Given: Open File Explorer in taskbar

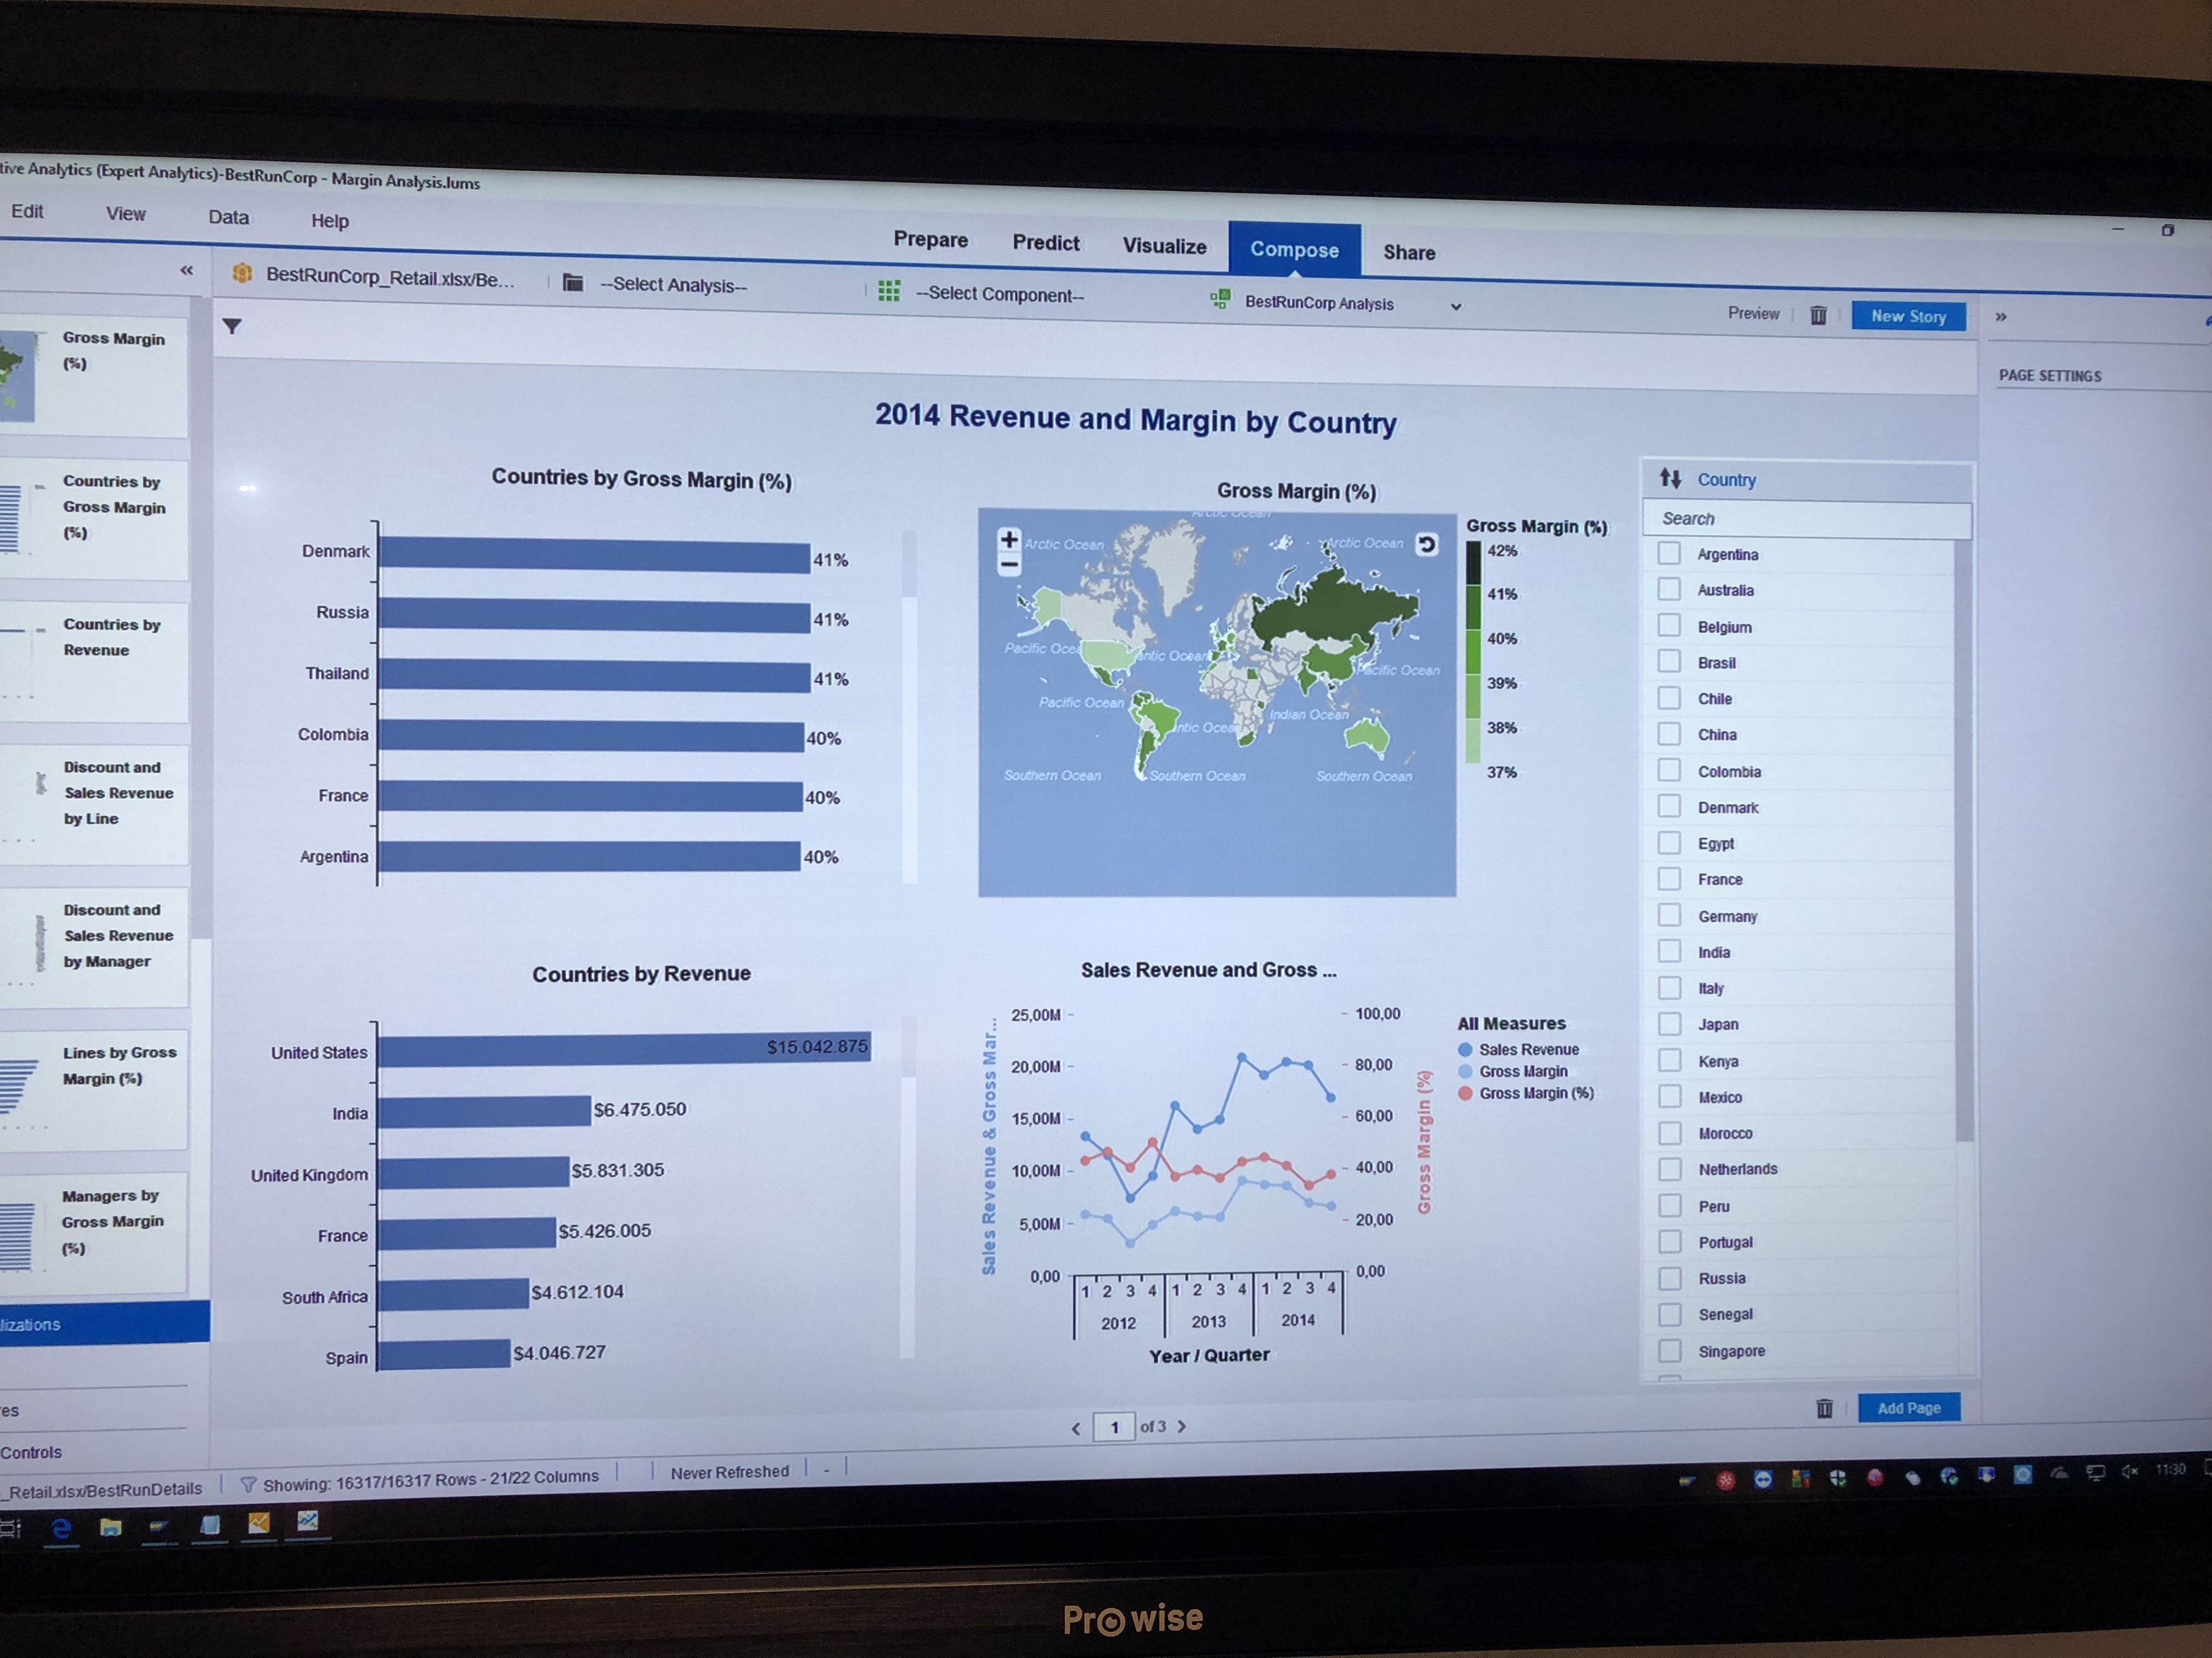Looking at the screenshot, I should pyautogui.click(x=110, y=1526).
